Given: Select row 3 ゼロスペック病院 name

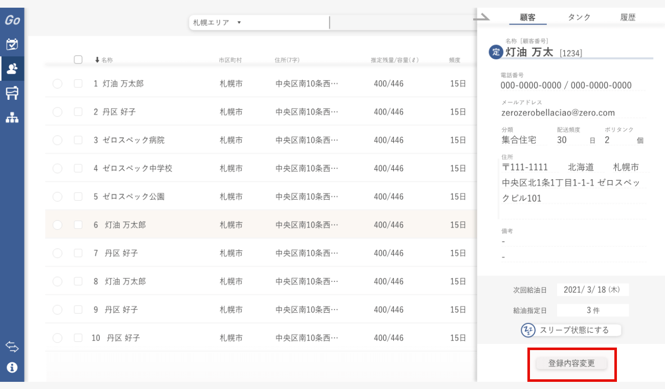Looking at the screenshot, I should (134, 140).
